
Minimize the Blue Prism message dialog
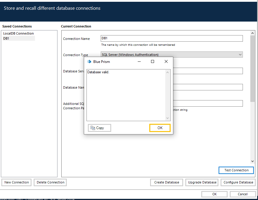139,61
